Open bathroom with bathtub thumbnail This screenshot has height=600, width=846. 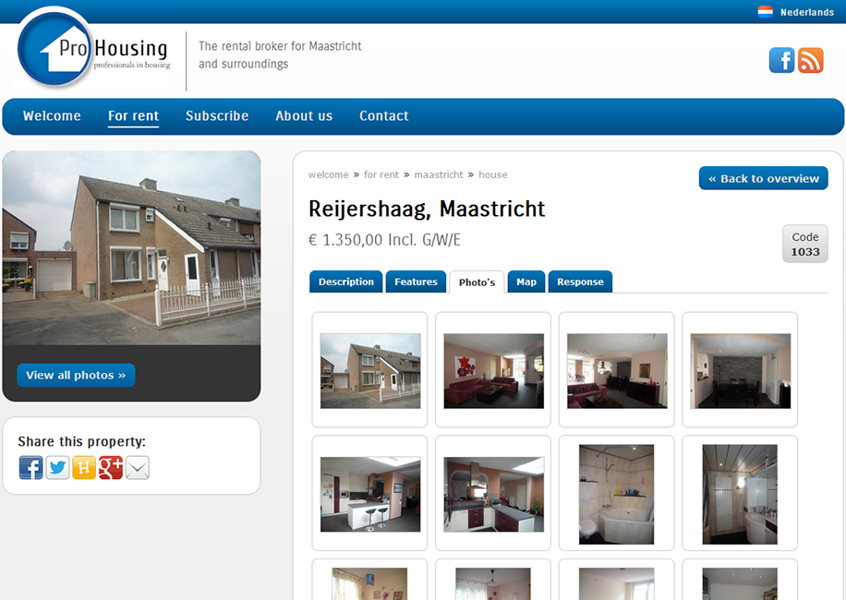617,494
